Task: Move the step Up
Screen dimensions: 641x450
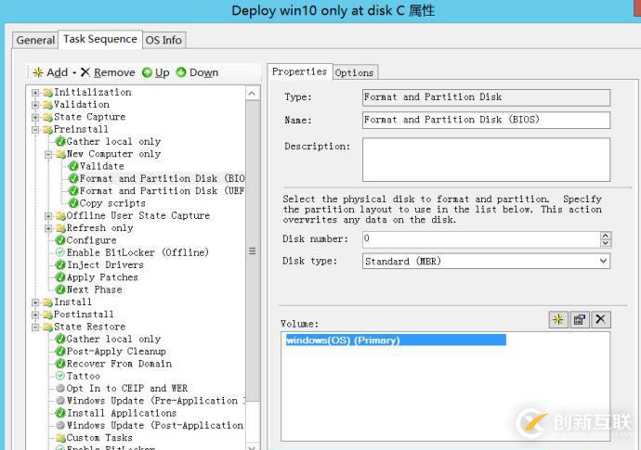Action: pos(156,72)
